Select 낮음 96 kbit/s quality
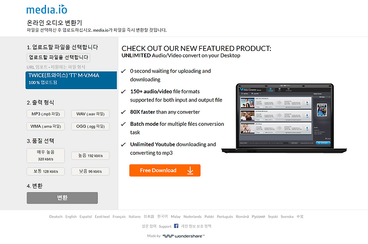 [90, 172]
